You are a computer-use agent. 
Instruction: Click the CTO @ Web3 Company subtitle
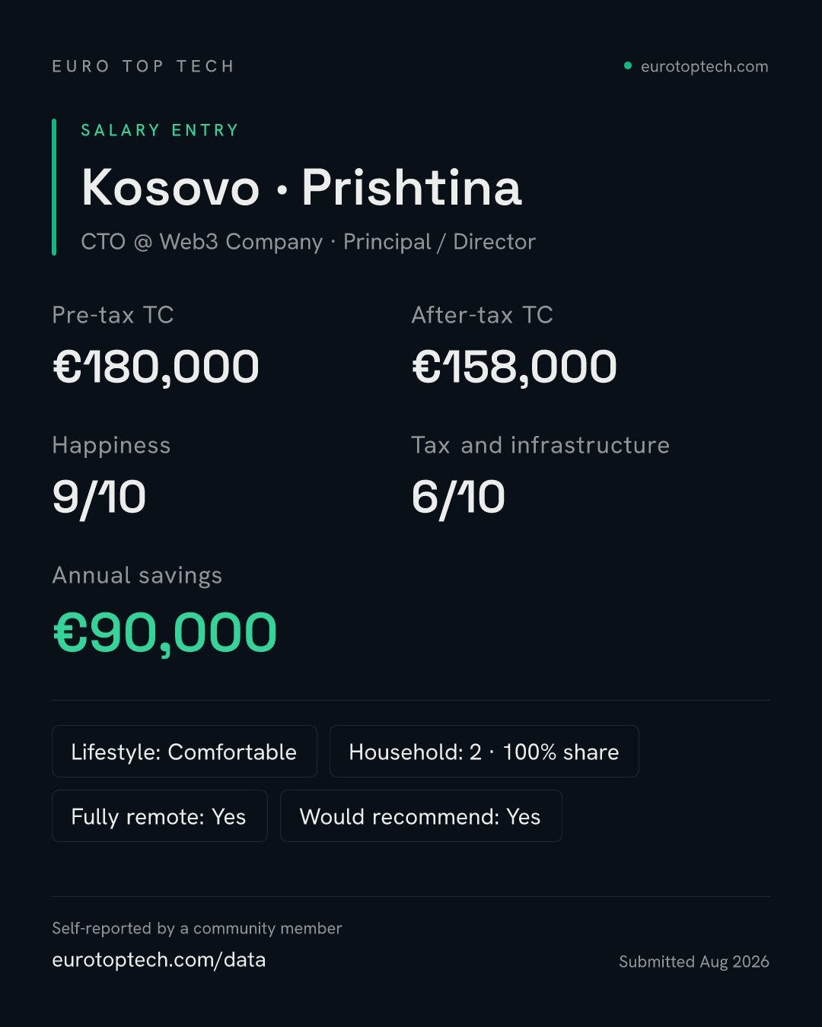(x=202, y=242)
